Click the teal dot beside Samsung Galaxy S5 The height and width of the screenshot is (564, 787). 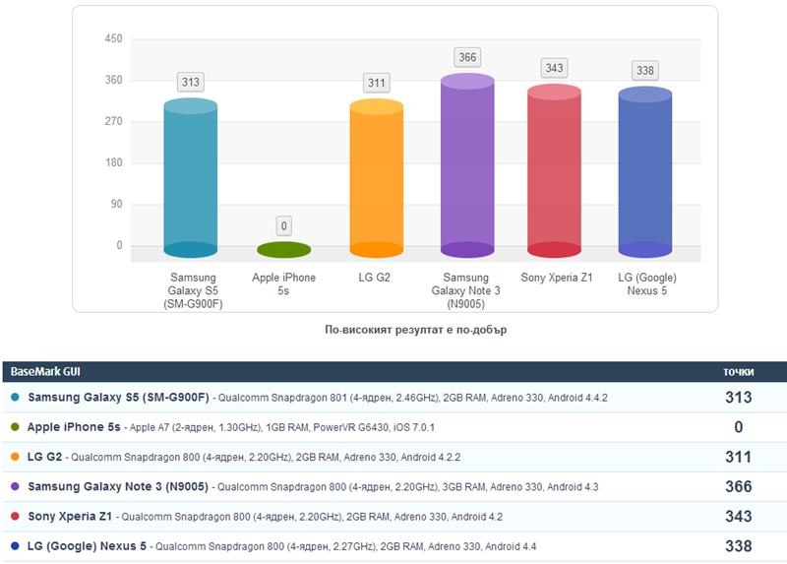15,398
